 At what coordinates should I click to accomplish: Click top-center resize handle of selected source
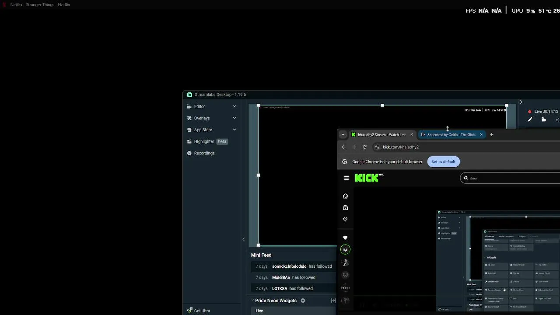(382, 105)
